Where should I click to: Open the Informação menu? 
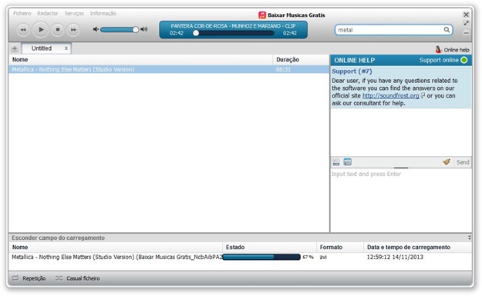pyautogui.click(x=103, y=13)
